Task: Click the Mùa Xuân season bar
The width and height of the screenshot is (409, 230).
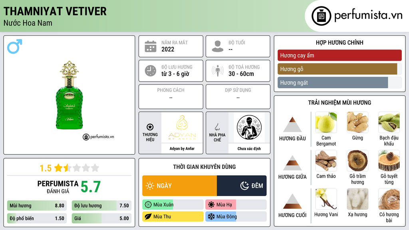Action: point(173,205)
